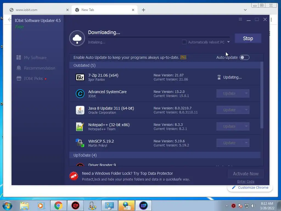
Task: Click Customize Chrome button
Action: (250, 187)
